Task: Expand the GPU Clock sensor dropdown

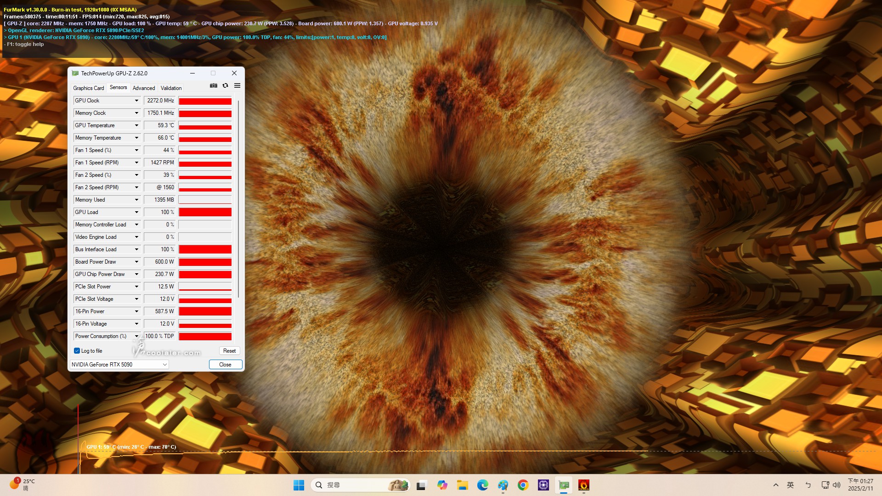Action: (x=136, y=101)
